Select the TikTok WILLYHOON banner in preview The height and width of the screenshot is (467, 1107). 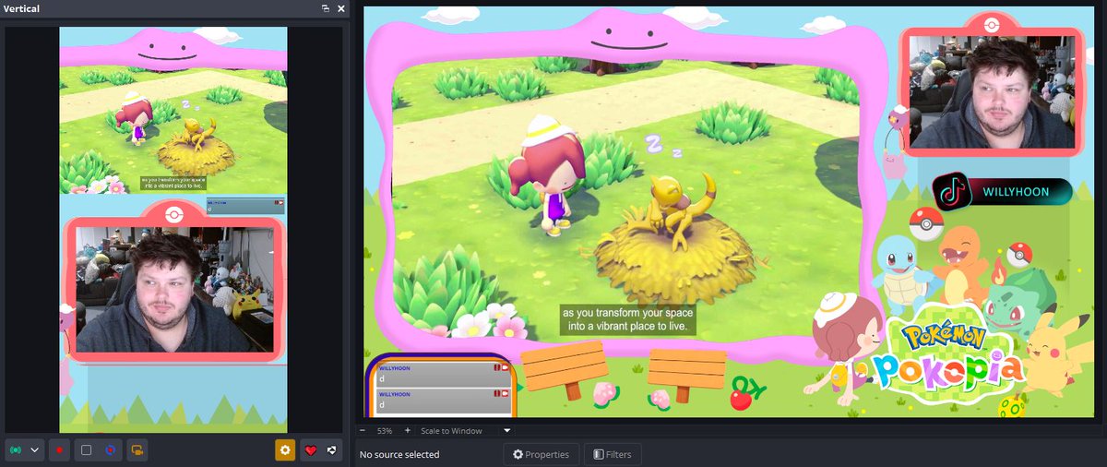1002,191
